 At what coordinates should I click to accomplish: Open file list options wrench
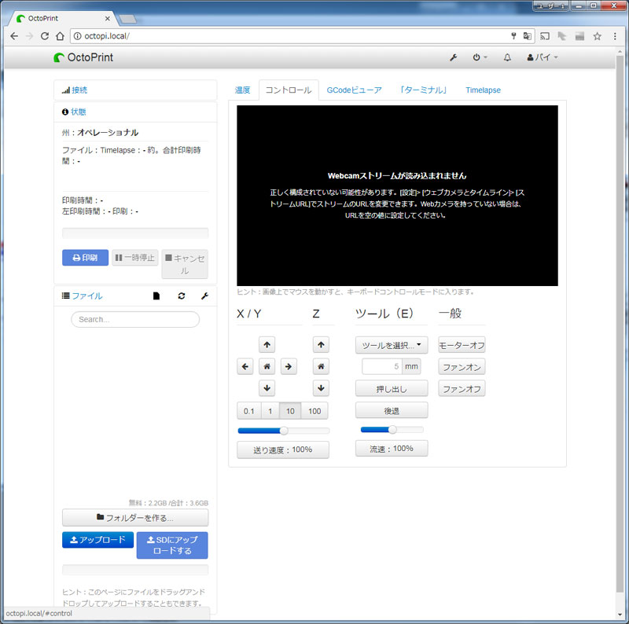(204, 296)
